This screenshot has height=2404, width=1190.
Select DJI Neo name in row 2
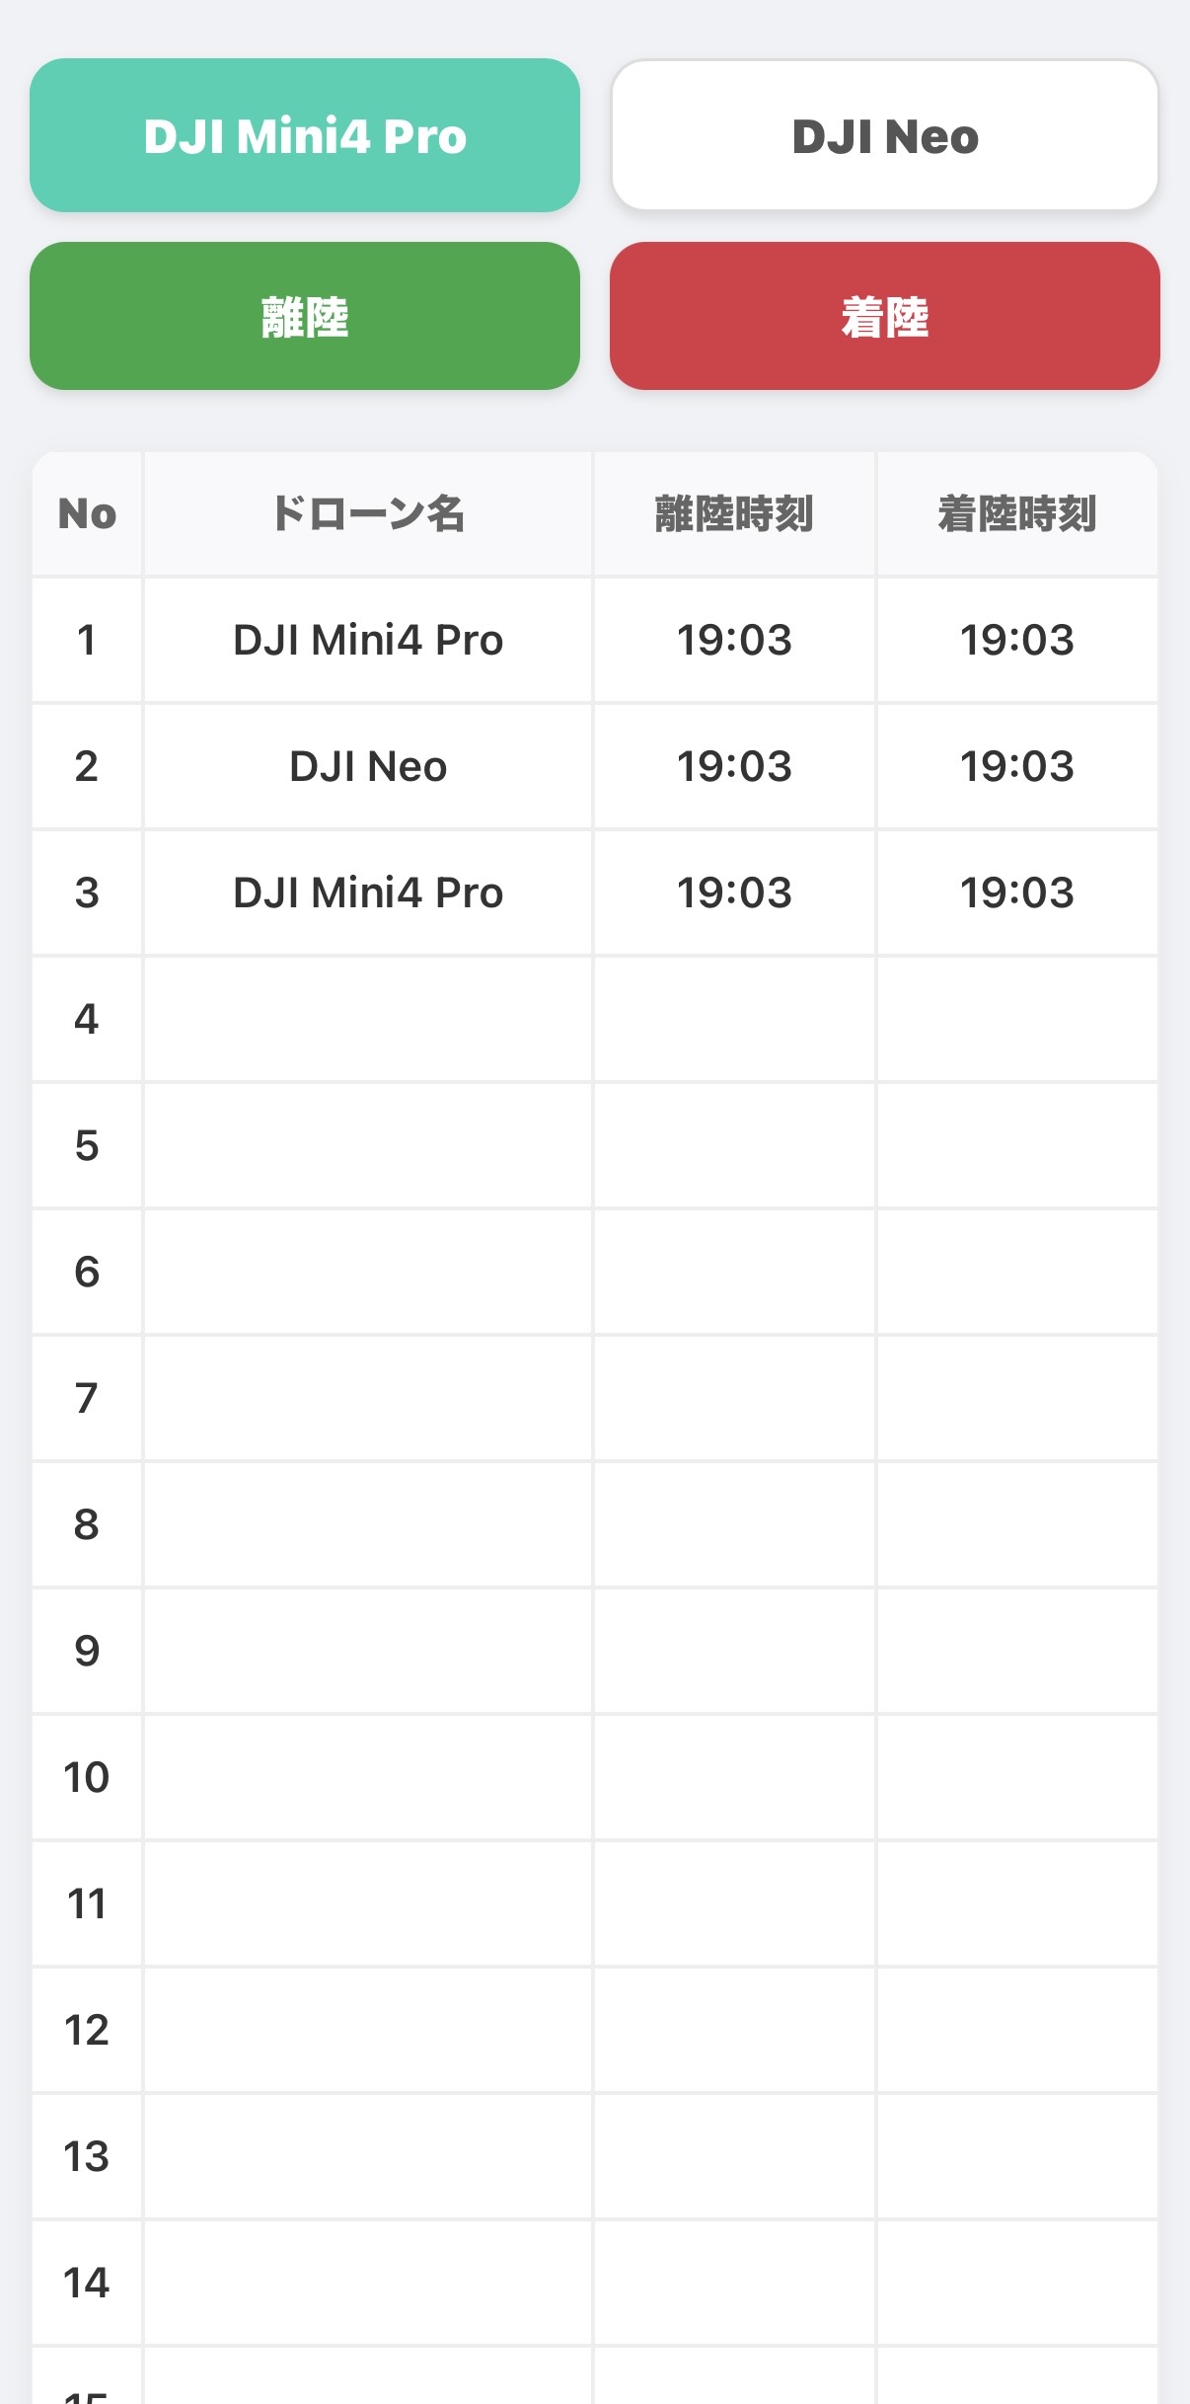pos(368,766)
